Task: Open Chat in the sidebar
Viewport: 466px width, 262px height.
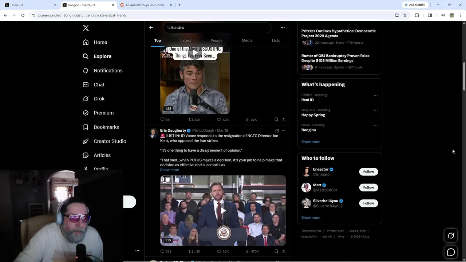Action: 94,84
